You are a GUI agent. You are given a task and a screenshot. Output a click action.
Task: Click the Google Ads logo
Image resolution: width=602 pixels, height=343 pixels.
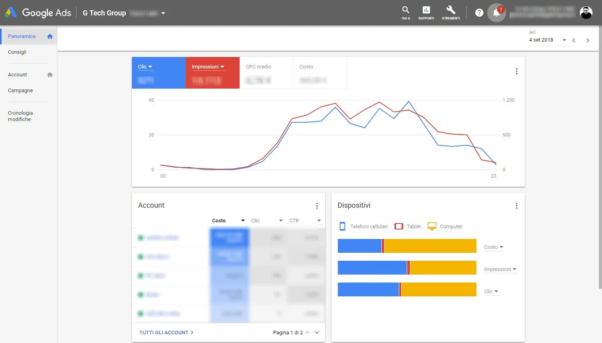[38, 13]
